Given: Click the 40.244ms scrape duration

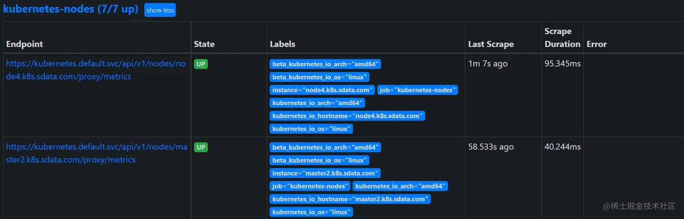Looking at the screenshot, I should pyautogui.click(x=563, y=147).
